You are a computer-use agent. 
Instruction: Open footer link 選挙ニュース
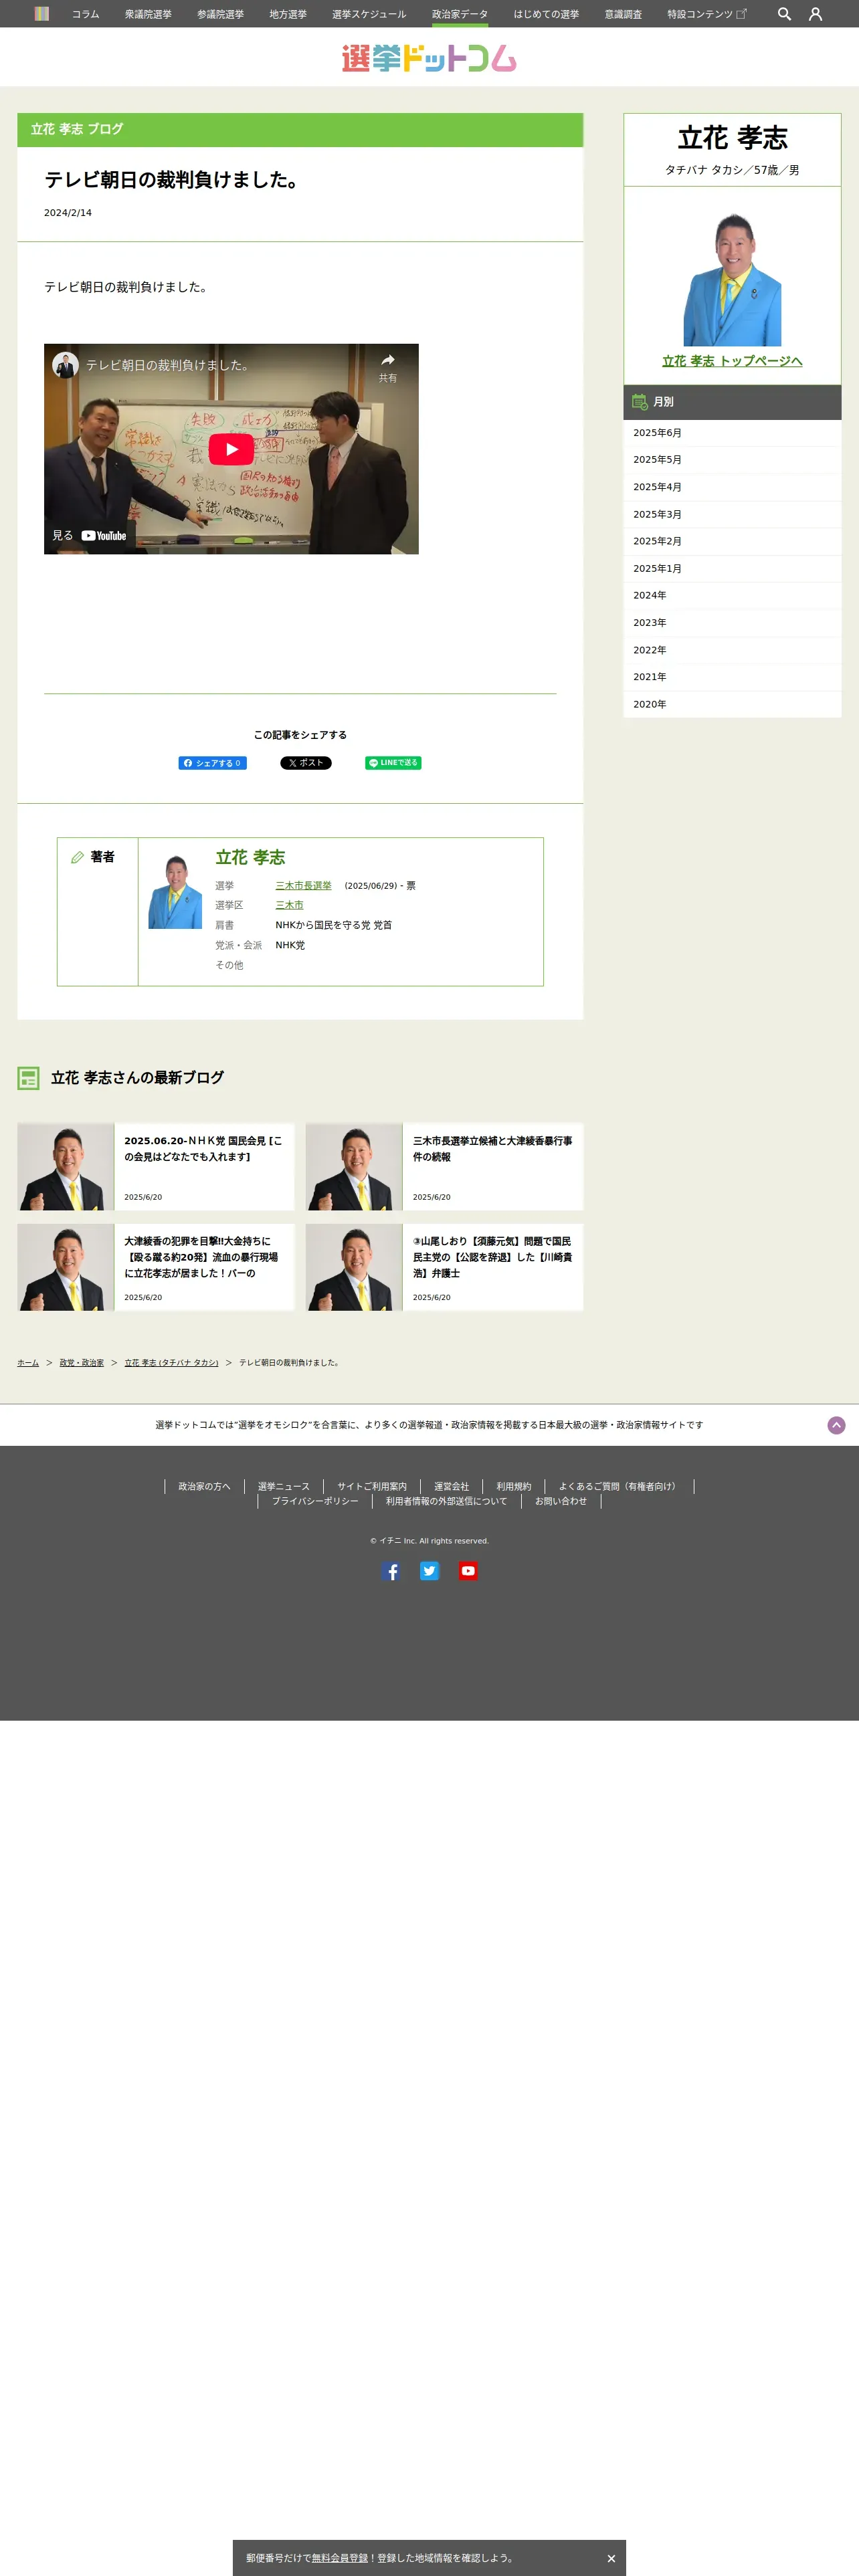pos(283,1487)
